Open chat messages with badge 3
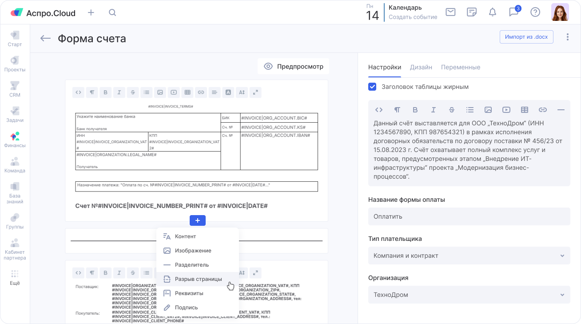Image resolution: width=581 pixels, height=324 pixels. pos(514,12)
